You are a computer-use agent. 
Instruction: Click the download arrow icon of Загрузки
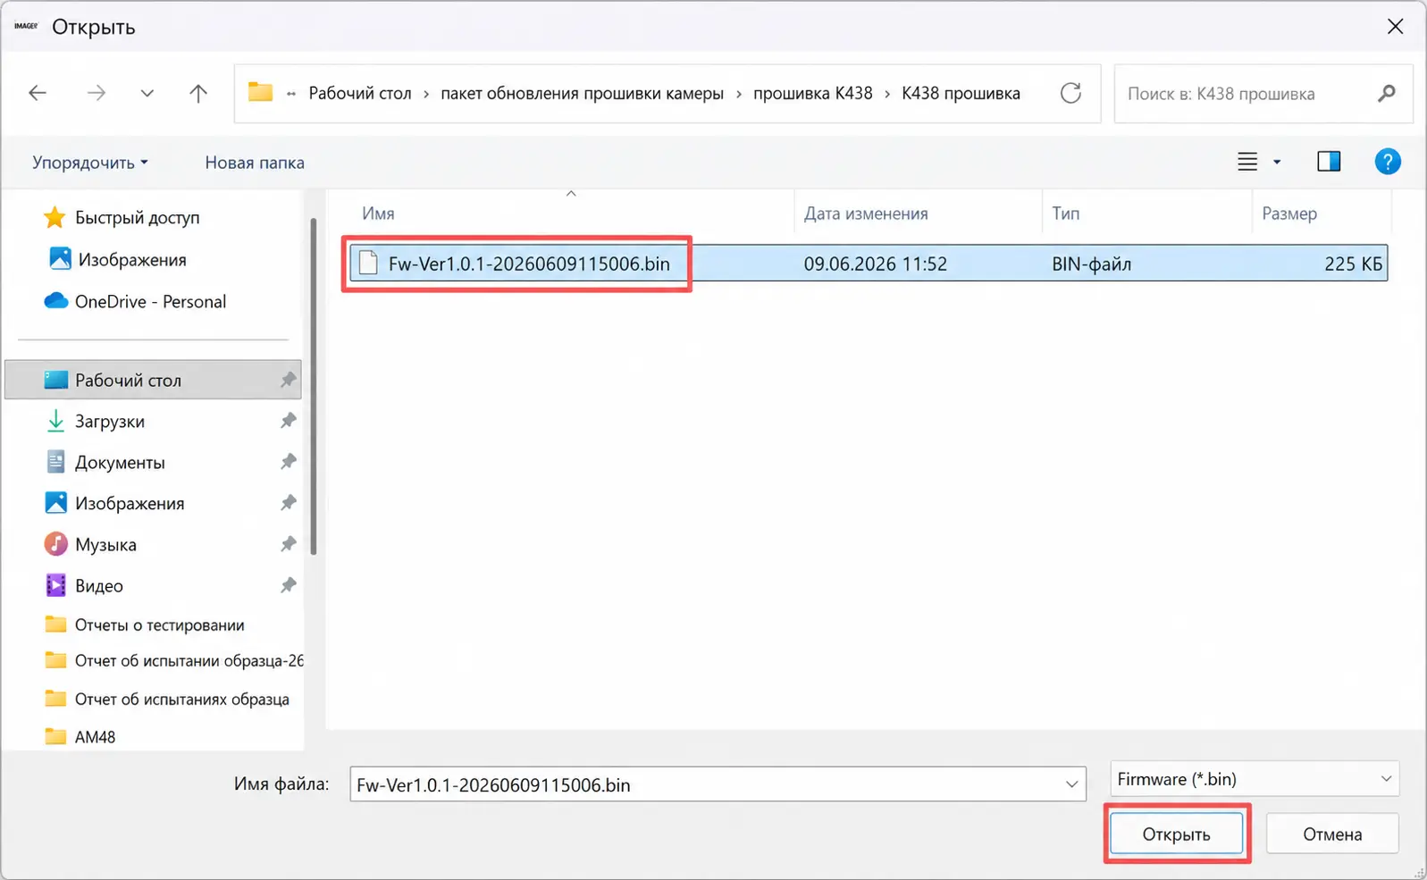pos(55,421)
